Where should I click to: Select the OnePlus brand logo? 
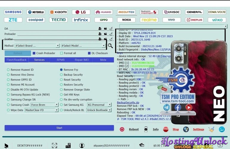194,20
